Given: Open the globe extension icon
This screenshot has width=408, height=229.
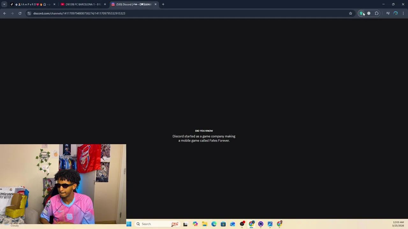Looking at the screenshot, I should [x=369, y=13].
